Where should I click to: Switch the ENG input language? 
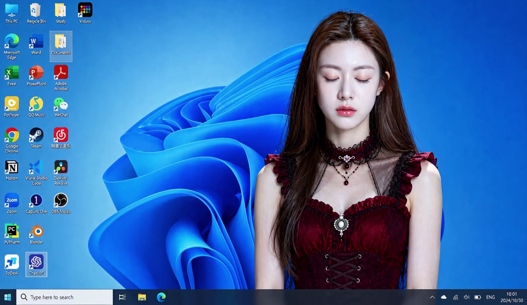point(490,297)
